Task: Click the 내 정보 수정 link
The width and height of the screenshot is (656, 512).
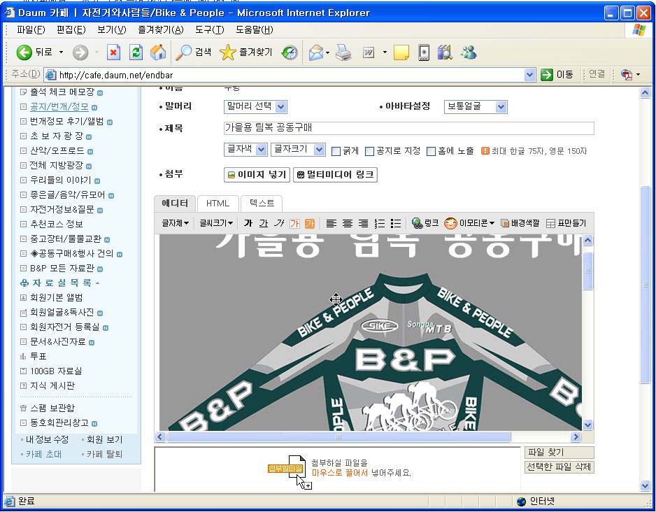Action: (48, 440)
